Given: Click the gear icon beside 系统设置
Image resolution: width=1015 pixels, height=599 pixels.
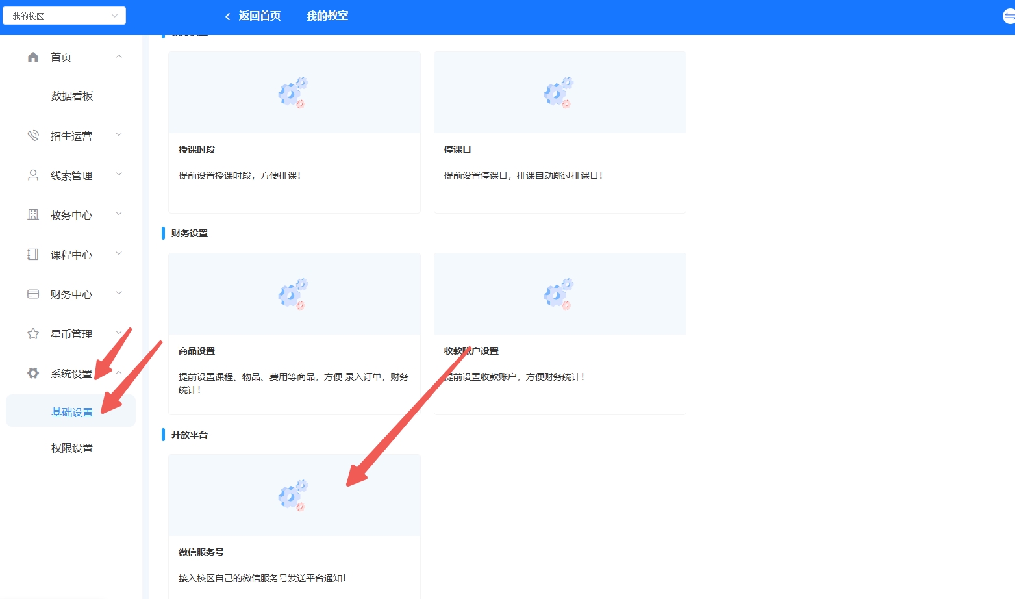Looking at the screenshot, I should click(x=33, y=374).
